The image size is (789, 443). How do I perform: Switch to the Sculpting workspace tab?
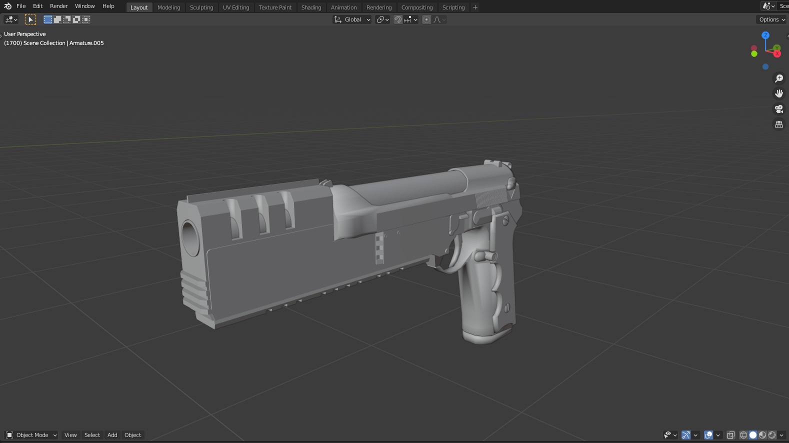click(201, 7)
